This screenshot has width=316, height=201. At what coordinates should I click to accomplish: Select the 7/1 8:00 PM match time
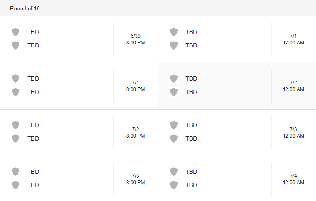(136, 86)
